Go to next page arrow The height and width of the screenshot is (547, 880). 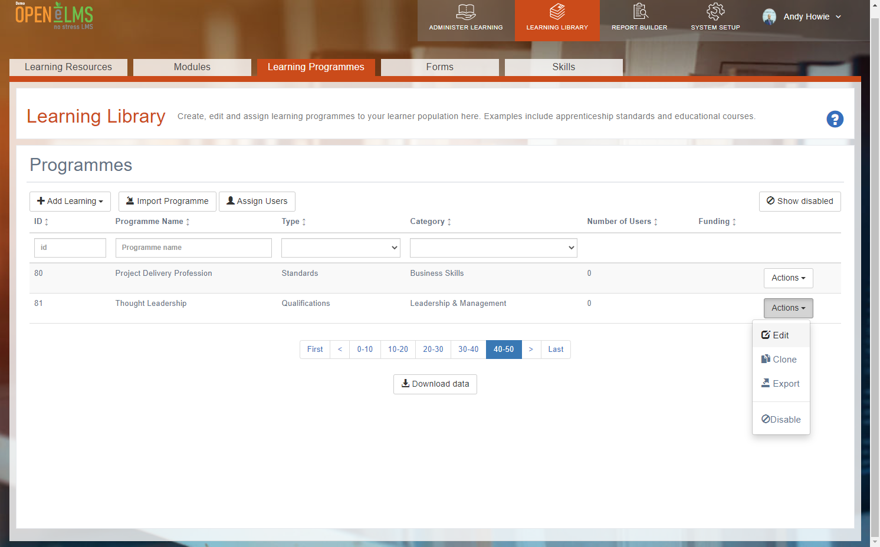pyautogui.click(x=531, y=350)
